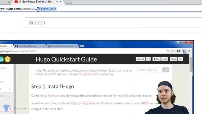Bookmark the page with the star icon
This screenshot has width=202, height=114.
pos(168,51)
